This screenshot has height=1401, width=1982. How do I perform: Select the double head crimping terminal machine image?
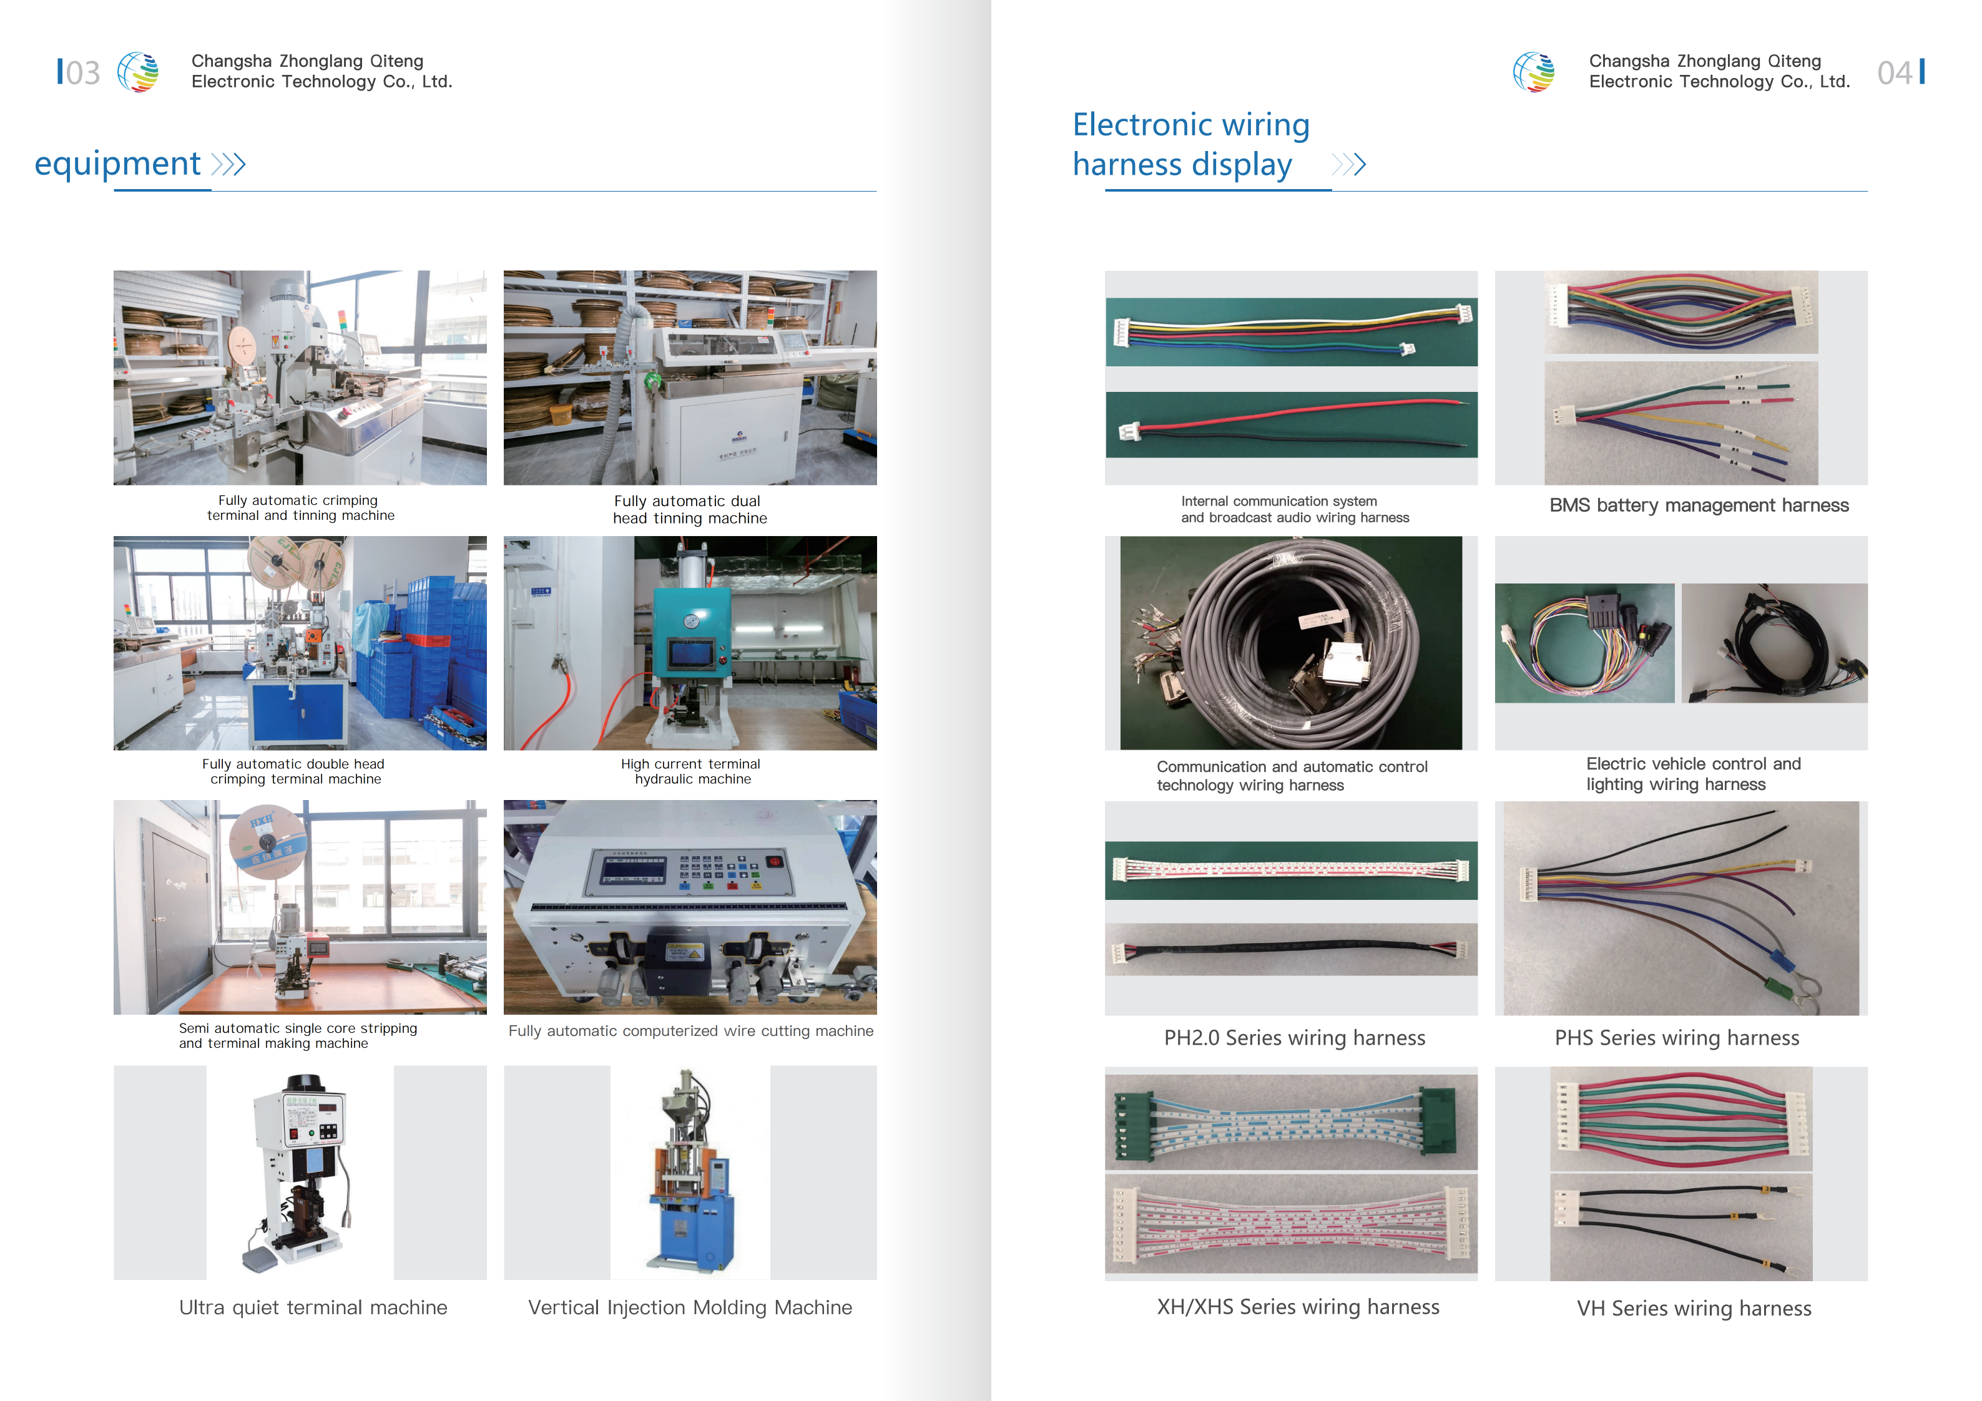pyautogui.click(x=300, y=643)
